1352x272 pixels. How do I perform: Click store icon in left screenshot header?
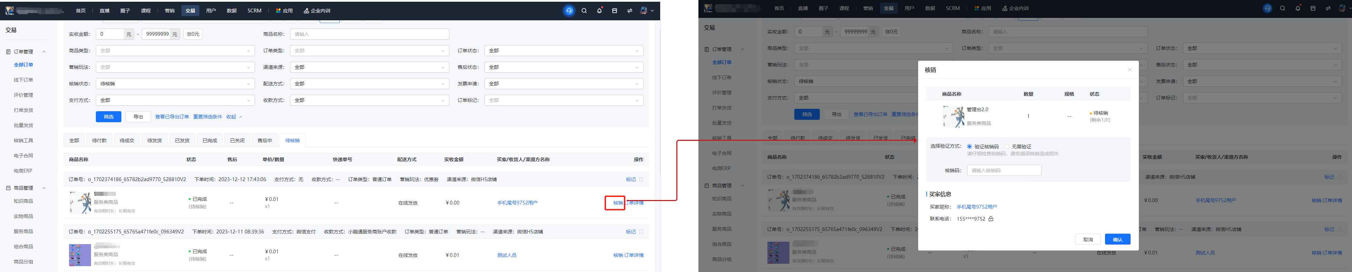(615, 10)
